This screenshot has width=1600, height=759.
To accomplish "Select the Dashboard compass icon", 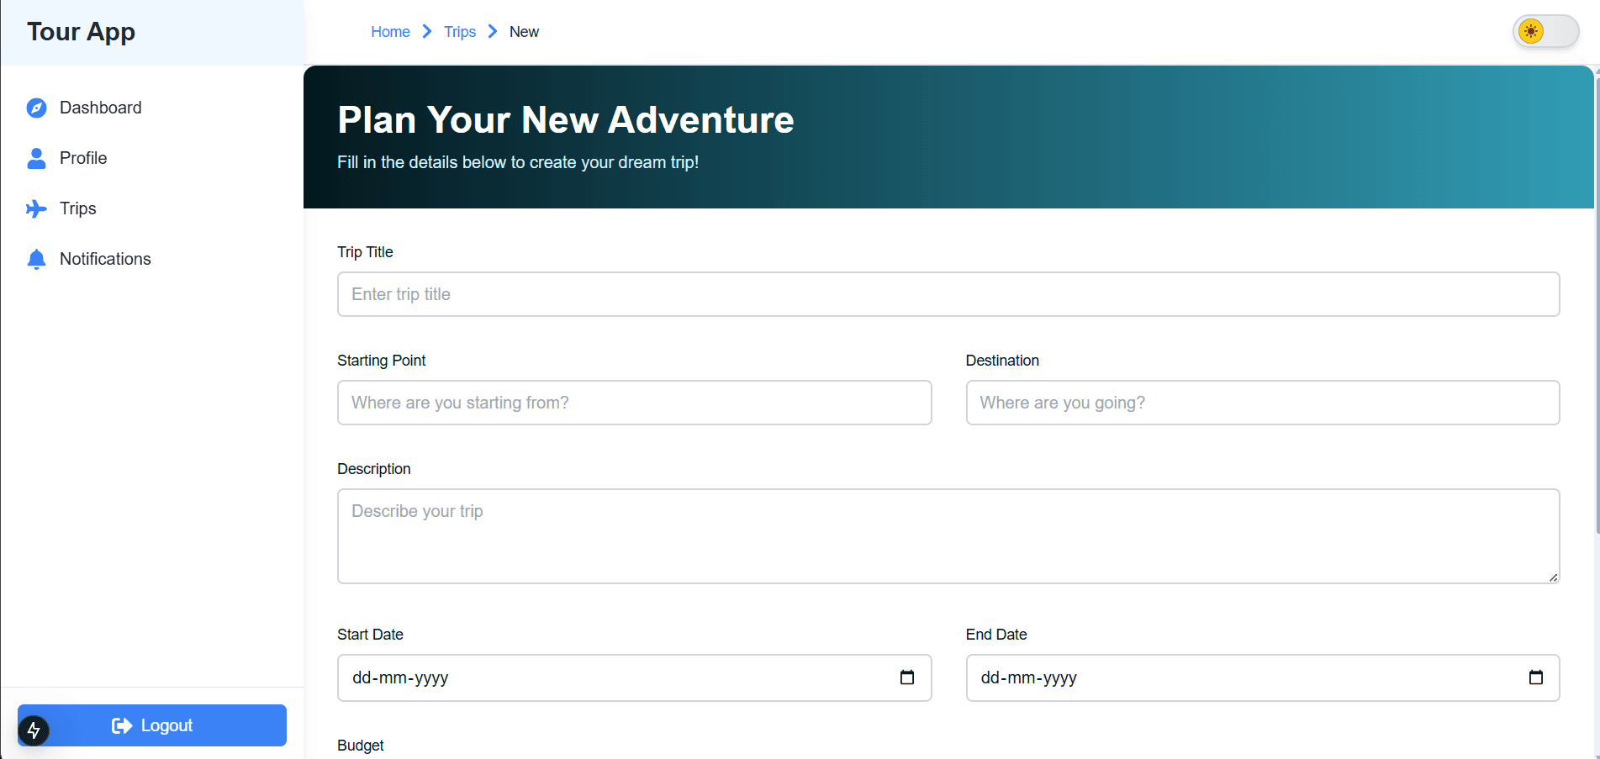I will [35, 108].
